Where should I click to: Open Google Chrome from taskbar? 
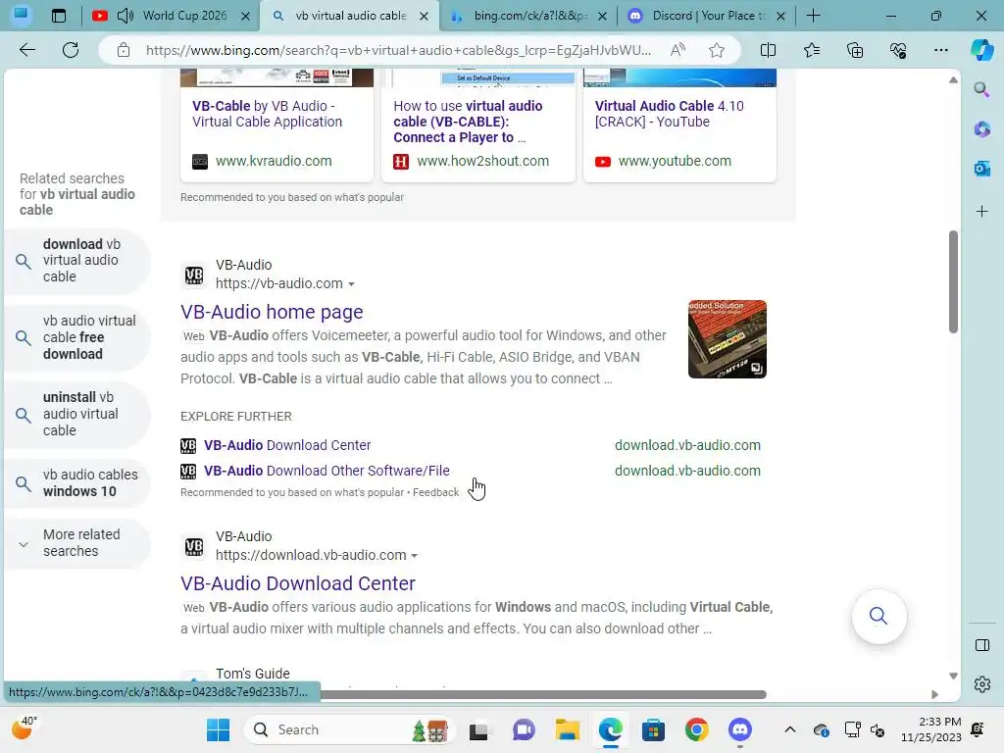coord(696,729)
